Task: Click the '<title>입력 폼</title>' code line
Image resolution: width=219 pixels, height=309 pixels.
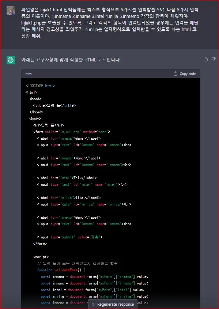Action: pos(54,105)
